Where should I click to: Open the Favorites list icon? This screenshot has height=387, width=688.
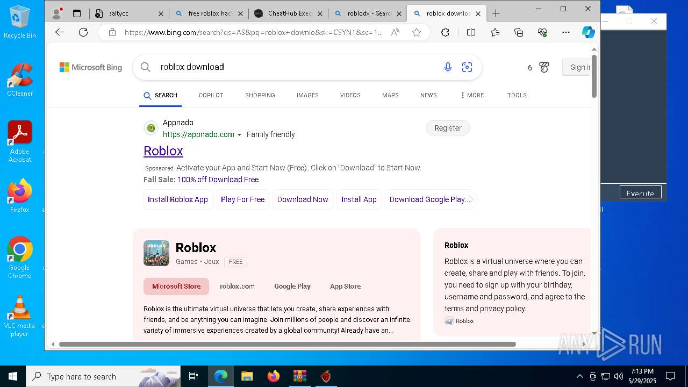click(495, 32)
